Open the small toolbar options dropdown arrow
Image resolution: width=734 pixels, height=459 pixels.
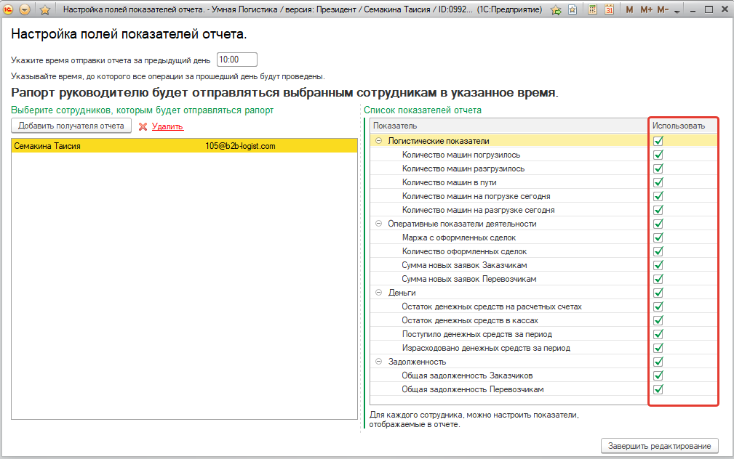point(677,11)
